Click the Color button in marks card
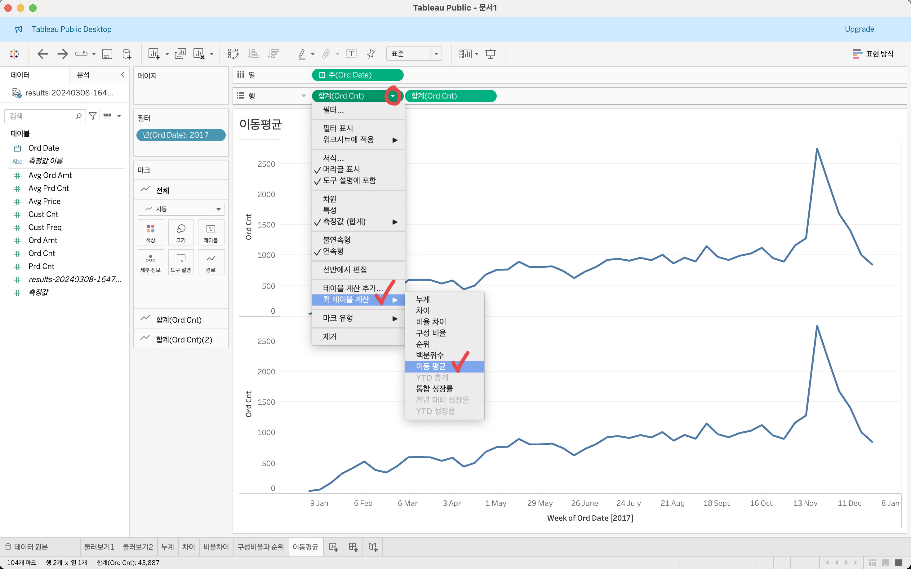911x569 pixels. click(151, 232)
